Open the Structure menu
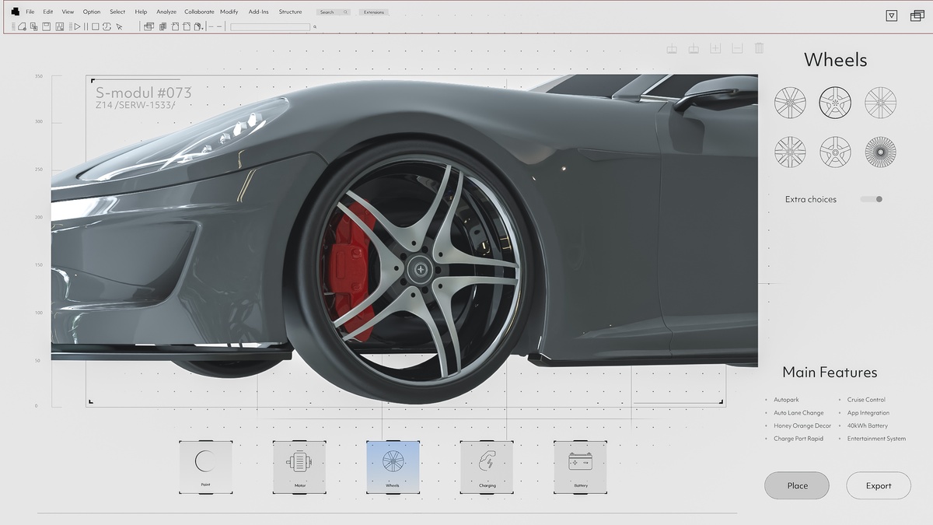Screen dimensions: 933x525 (290, 12)
